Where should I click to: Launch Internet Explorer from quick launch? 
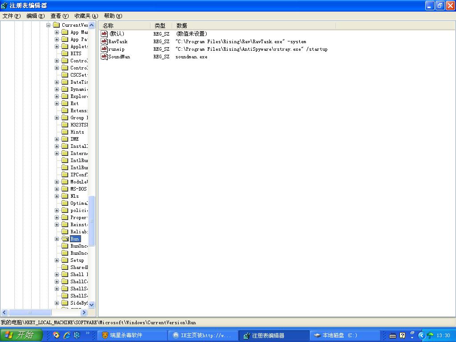pyautogui.click(x=67, y=335)
